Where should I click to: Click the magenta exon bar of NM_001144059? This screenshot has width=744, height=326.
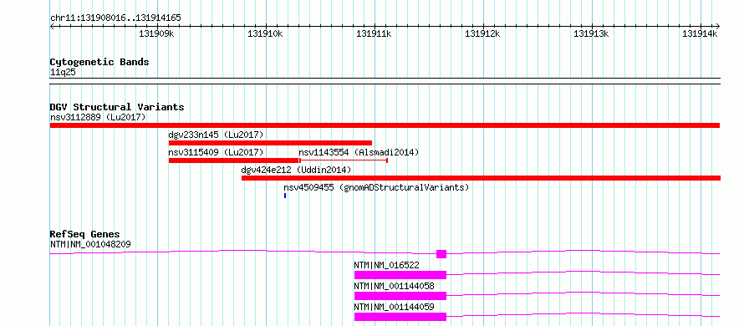pyautogui.click(x=400, y=317)
